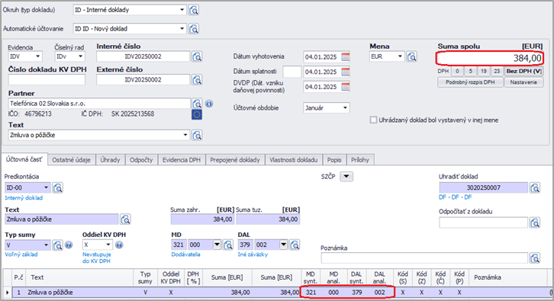Expand MD account 321 000 dropdown
This screenshot has height=301, width=554.
click(217, 245)
